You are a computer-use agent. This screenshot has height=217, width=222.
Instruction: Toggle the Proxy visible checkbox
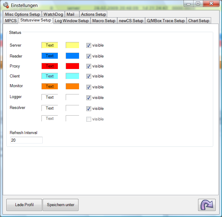coord(88,66)
